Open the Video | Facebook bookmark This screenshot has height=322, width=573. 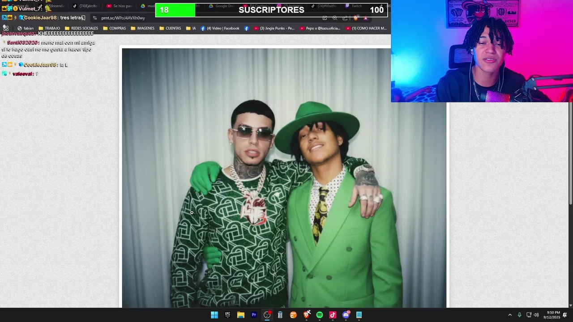[220, 28]
